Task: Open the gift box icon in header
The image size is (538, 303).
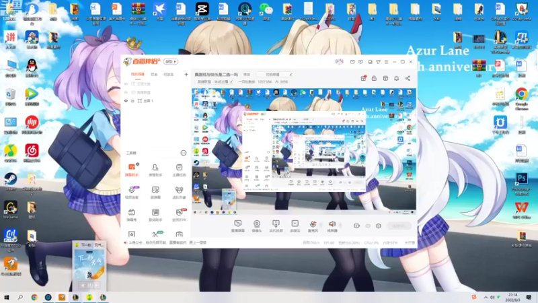Action: point(363,78)
